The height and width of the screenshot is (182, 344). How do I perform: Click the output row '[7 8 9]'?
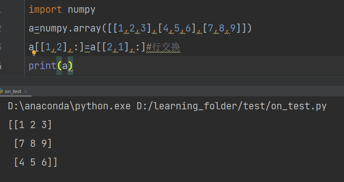33,144
